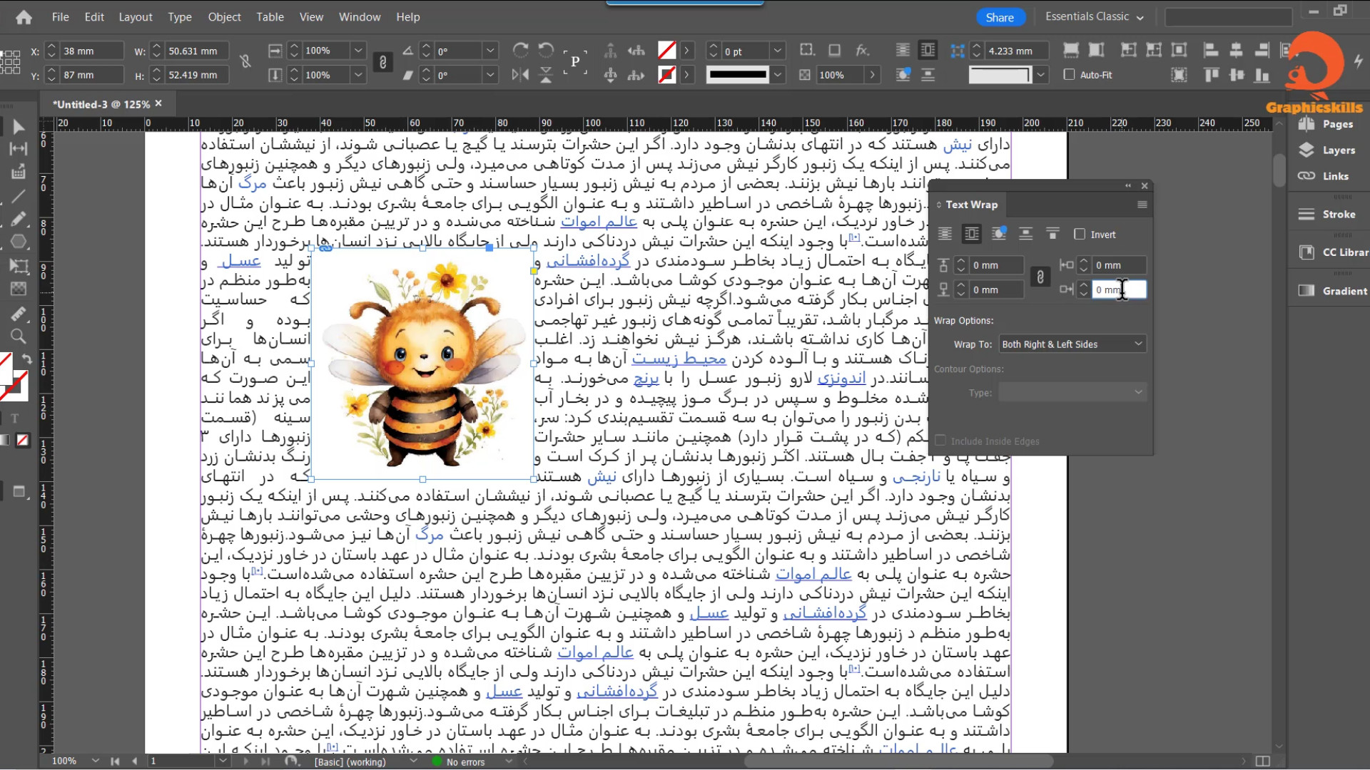Toggle the Invert checkbox in Text Wrap
The image size is (1370, 770).
point(1080,234)
